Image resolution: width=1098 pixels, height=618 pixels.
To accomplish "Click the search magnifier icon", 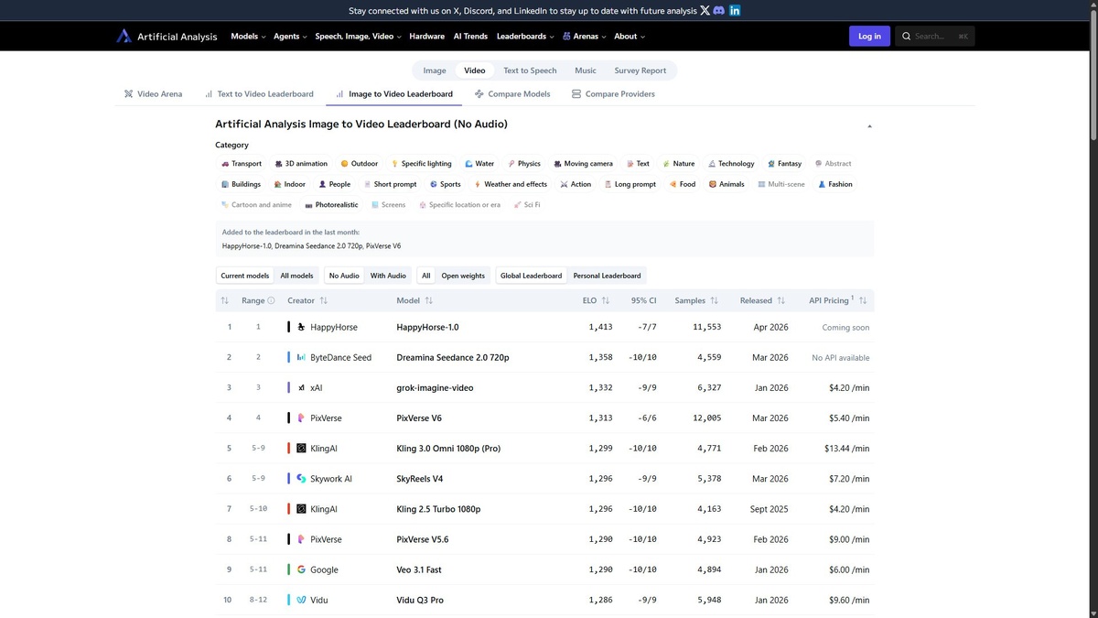I will click(907, 37).
